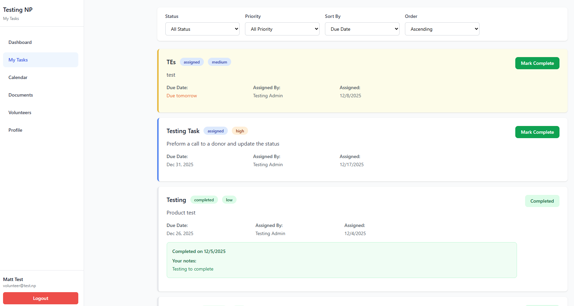Click the volunteer@test.np email text
This screenshot has width=574, height=306.
point(19,285)
